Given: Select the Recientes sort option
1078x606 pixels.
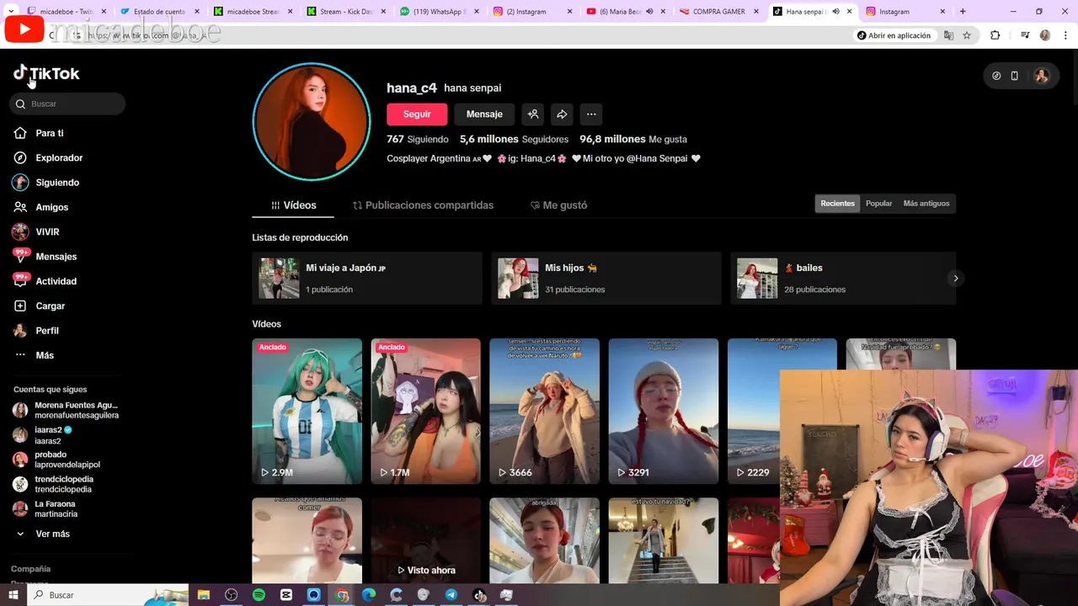Looking at the screenshot, I should (x=837, y=204).
